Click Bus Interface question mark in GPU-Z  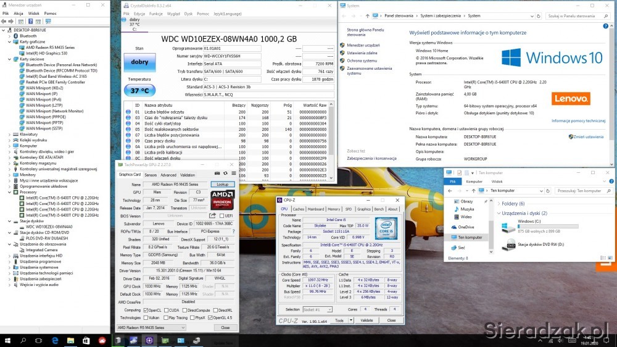(233, 232)
